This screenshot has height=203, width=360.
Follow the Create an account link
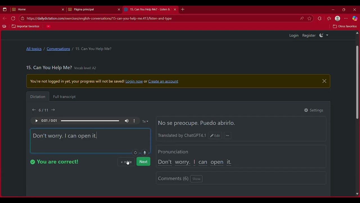[x=163, y=81]
